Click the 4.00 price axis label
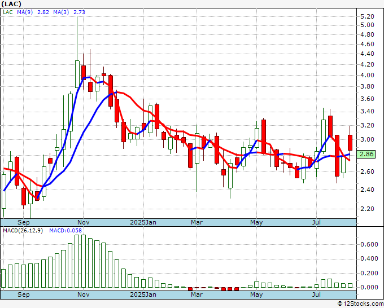The image size is (384, 308). 368,75
